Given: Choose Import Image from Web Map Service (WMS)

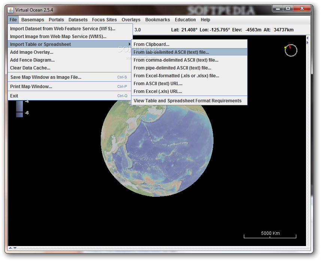Looking at the screenshot, I should coord(70,37).
